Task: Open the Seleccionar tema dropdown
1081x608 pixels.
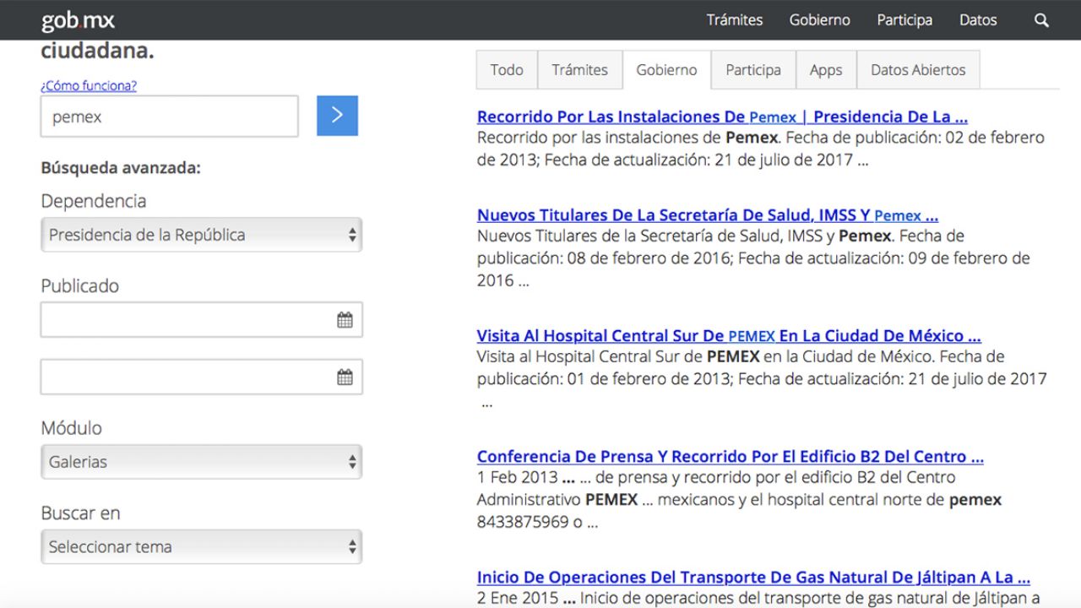Action: point(201,546)
